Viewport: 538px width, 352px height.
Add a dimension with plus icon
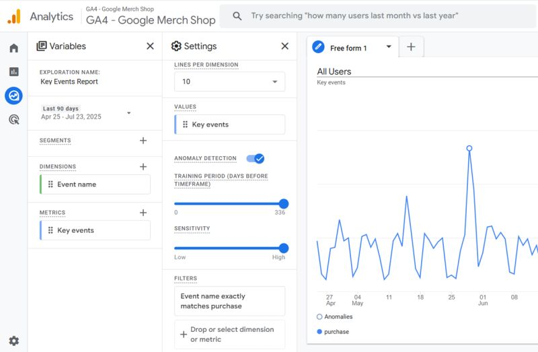point(143,167)
